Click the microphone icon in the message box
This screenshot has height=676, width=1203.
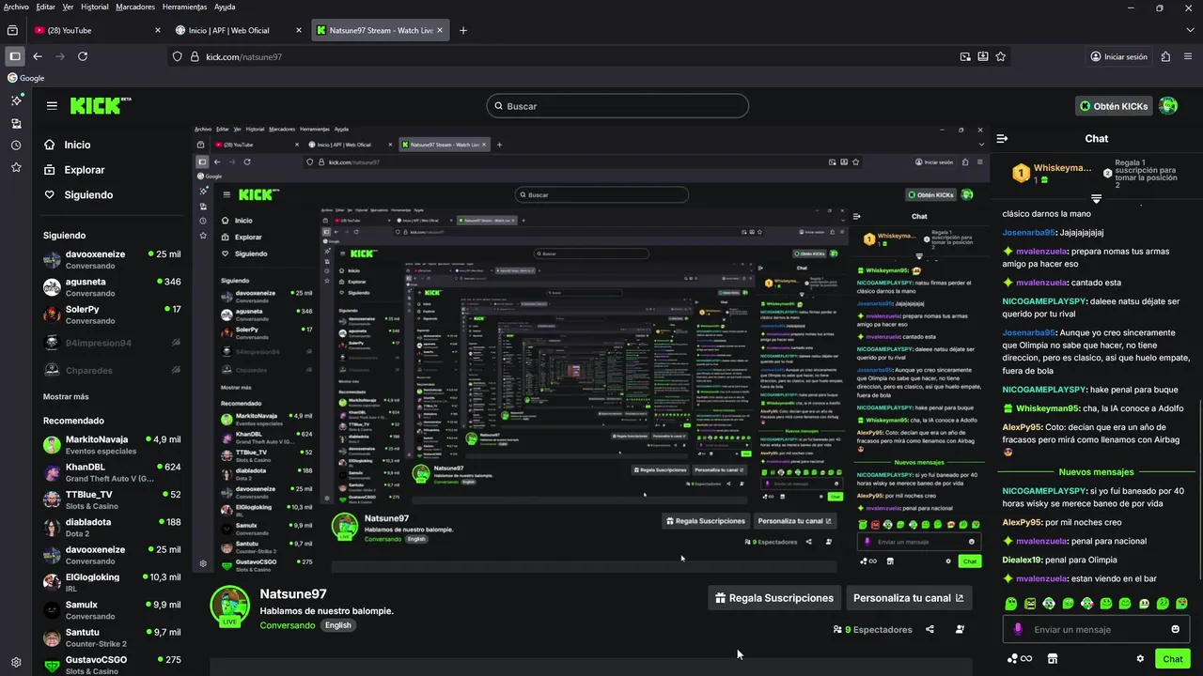pos(1017,629)
